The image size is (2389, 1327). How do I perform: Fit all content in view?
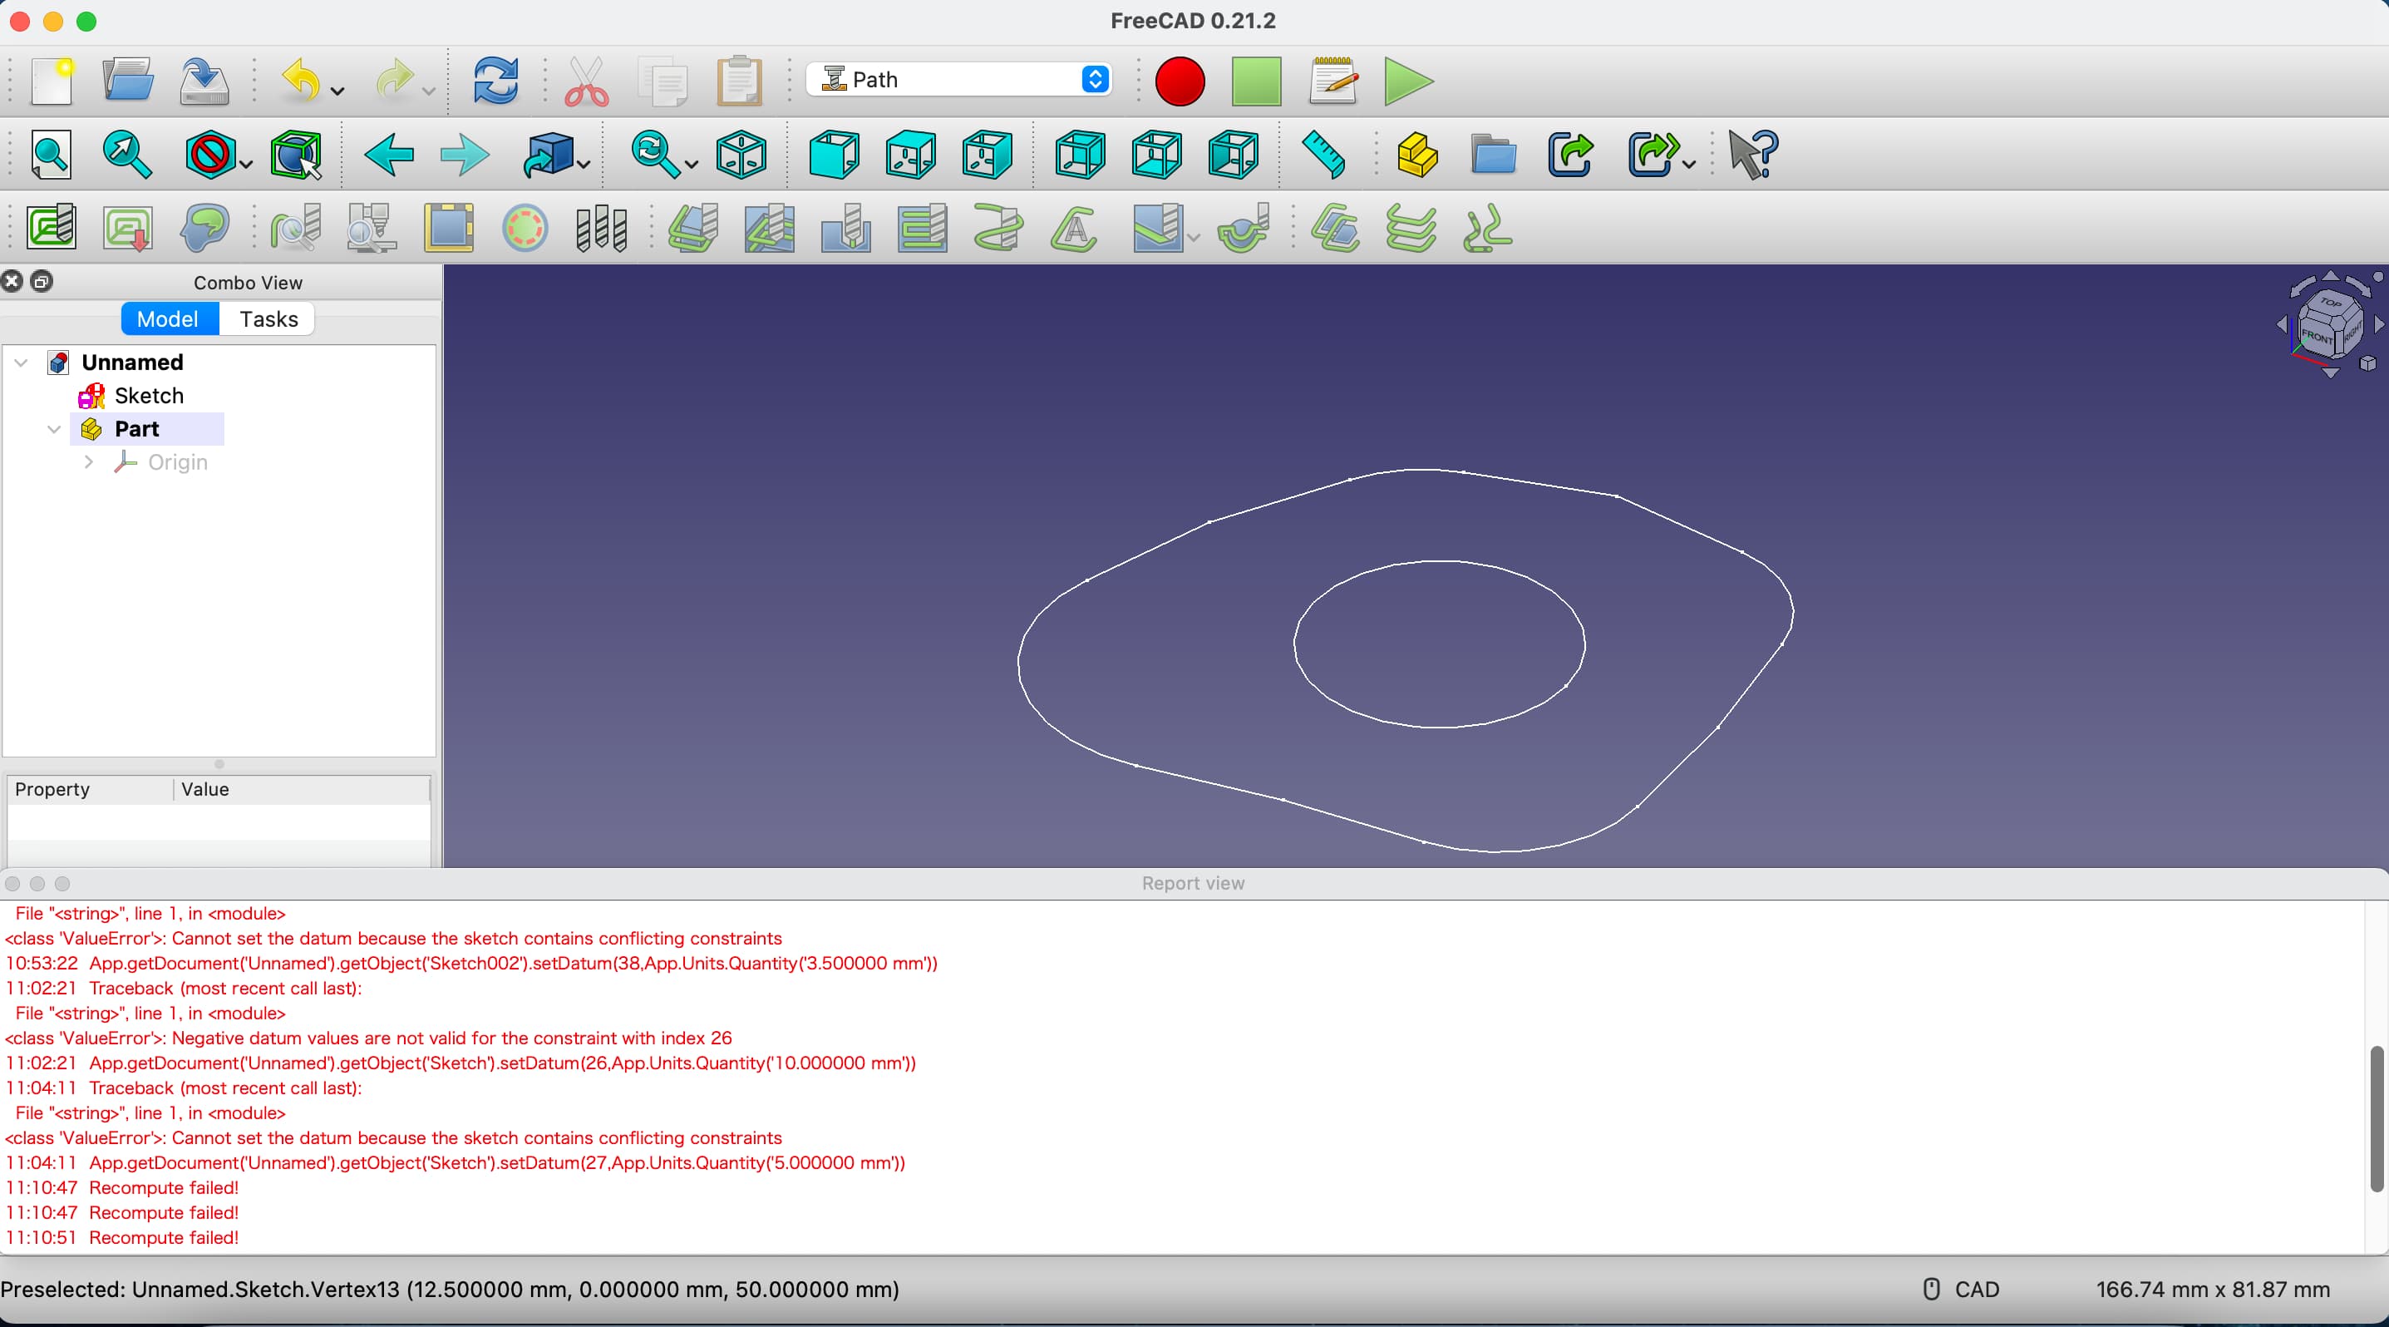[52, 155]
